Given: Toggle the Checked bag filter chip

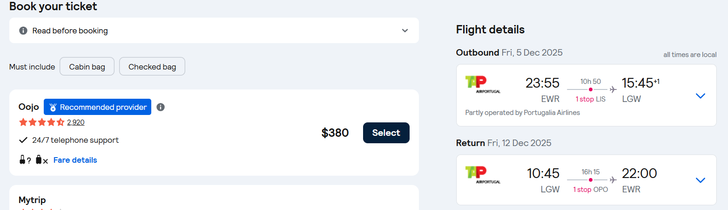Looking at the screenshot, I should pos(152,67).
